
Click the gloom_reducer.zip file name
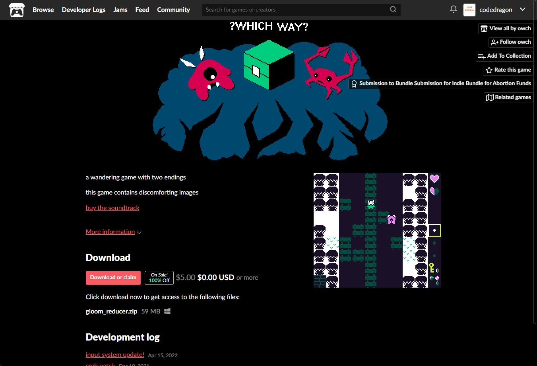(x=111, y=311)
